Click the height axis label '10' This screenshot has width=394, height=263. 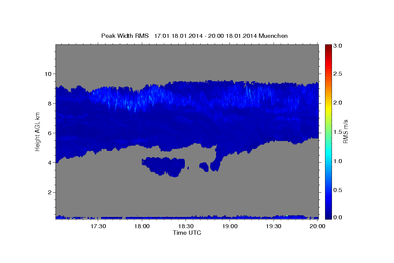48,74
